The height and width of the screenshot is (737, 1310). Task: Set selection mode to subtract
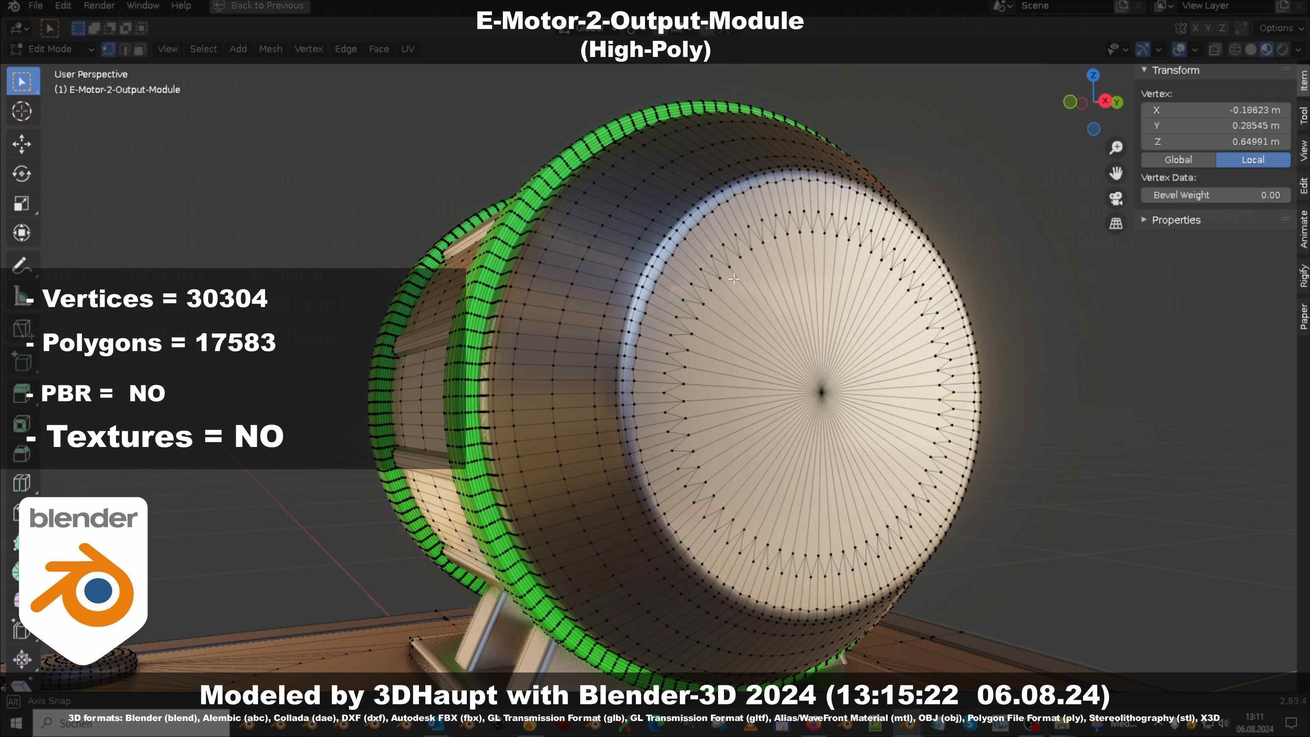tap(110, 28)
